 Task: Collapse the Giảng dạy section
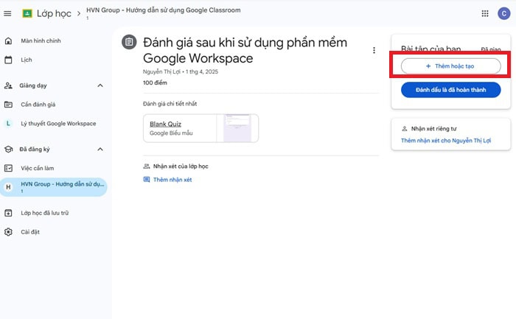[100, 85]
